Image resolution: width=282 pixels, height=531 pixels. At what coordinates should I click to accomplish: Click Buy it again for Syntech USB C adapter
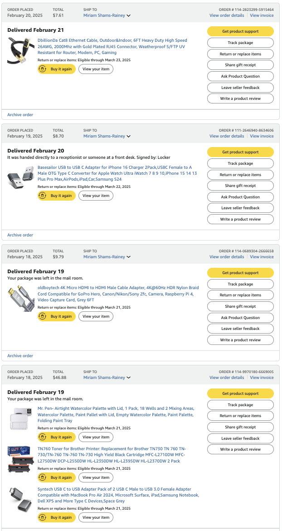click(57, 517)
